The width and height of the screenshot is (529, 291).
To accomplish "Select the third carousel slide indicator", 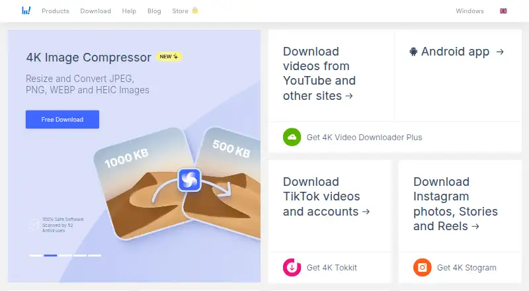I will coord(65,255).
